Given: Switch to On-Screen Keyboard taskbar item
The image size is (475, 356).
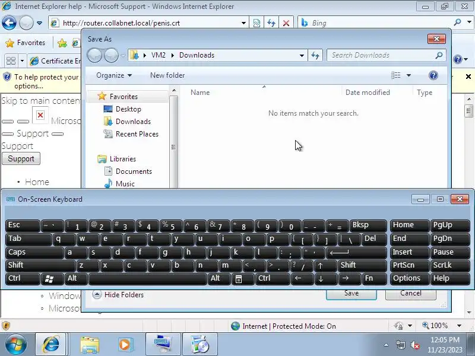Looking at the screenshot, I should 163,344.
